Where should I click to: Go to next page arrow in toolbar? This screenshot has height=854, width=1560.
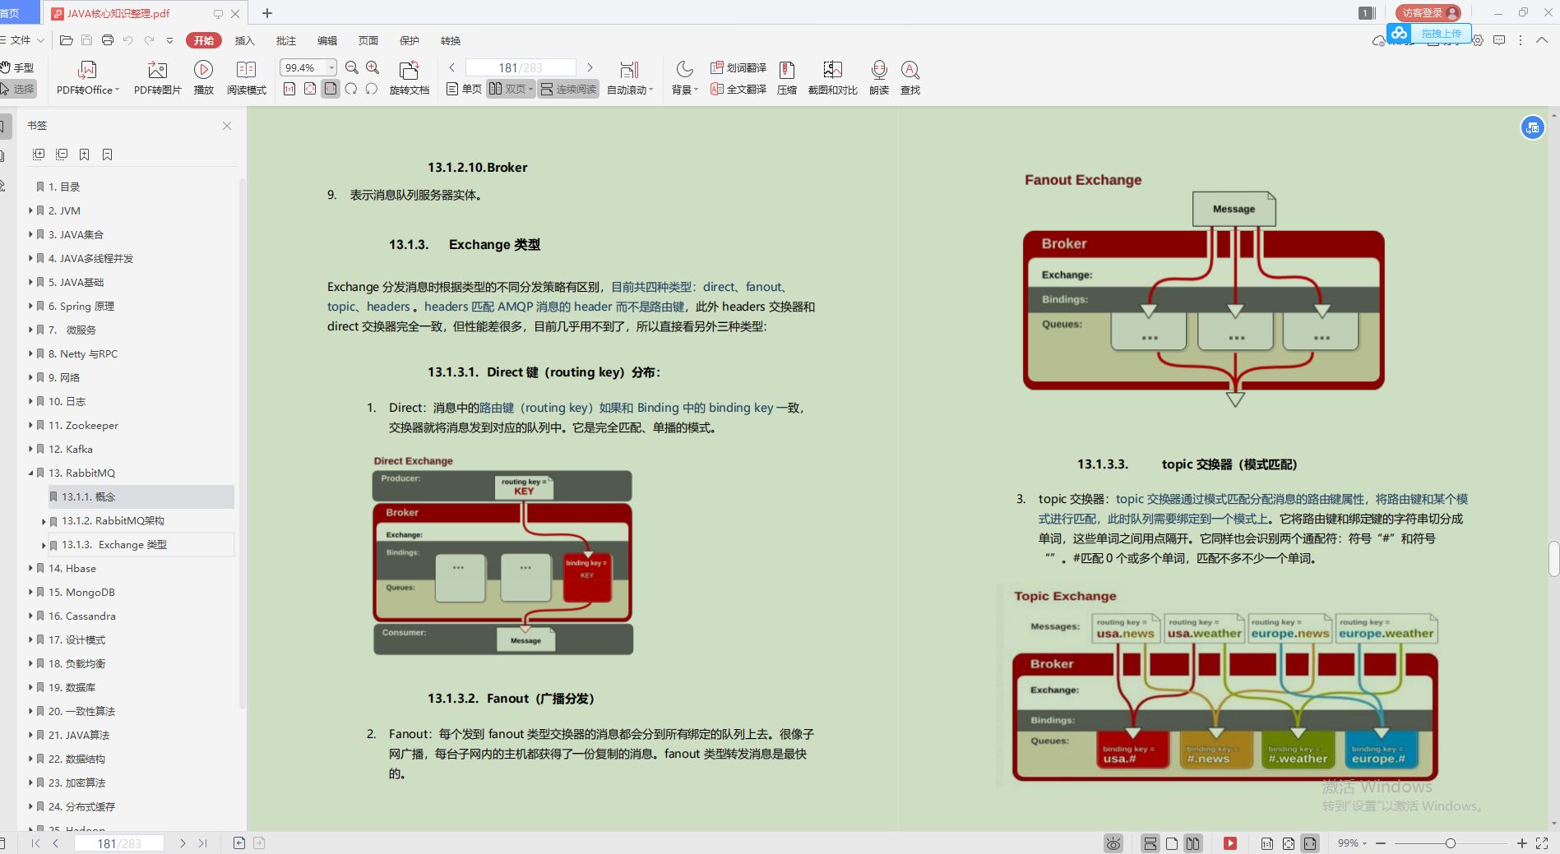590,67
